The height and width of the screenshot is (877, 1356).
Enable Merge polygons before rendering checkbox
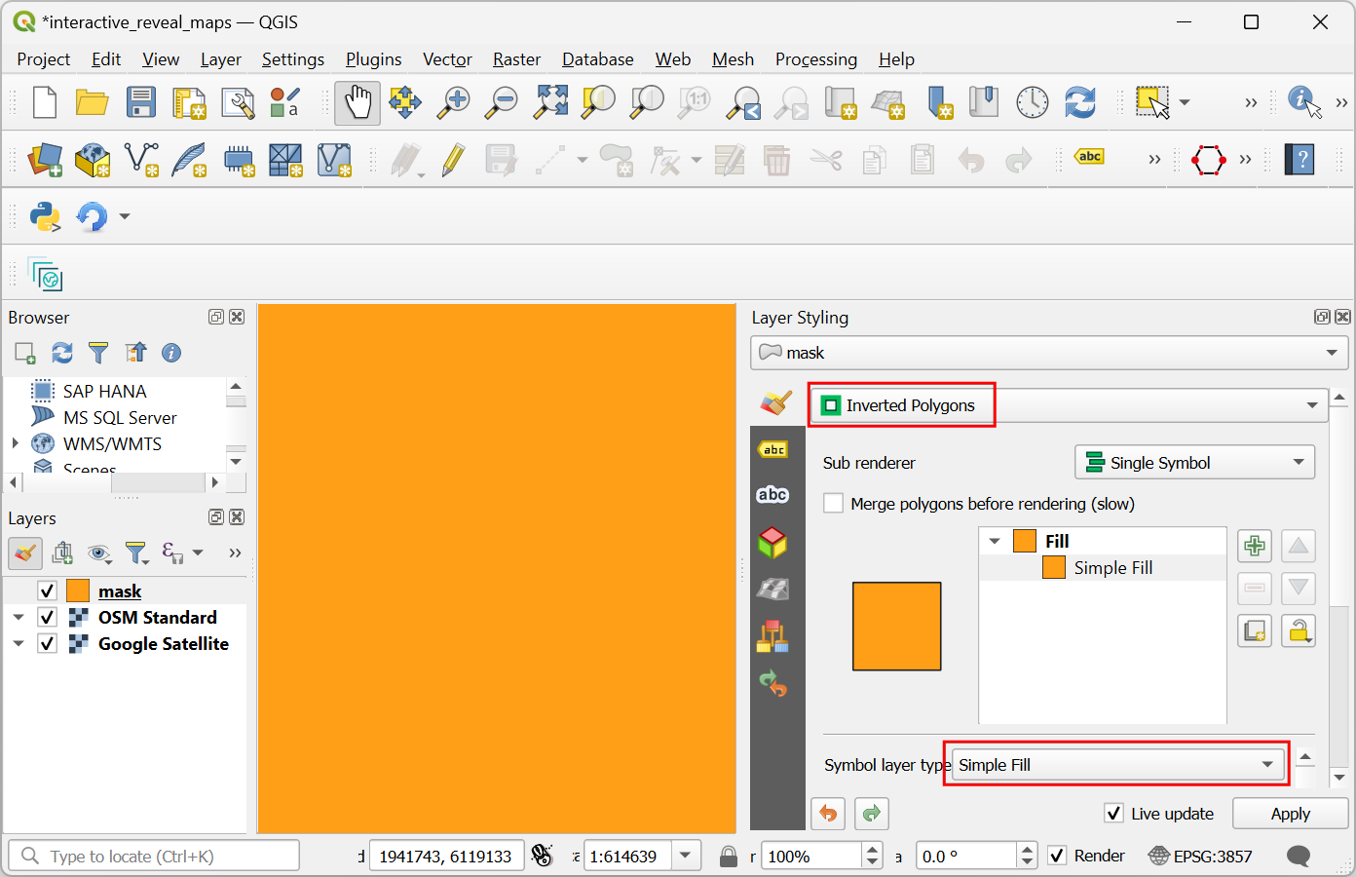click(834, 504)
